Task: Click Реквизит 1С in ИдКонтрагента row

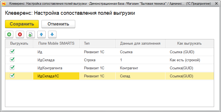Action: tap(97, 68)
